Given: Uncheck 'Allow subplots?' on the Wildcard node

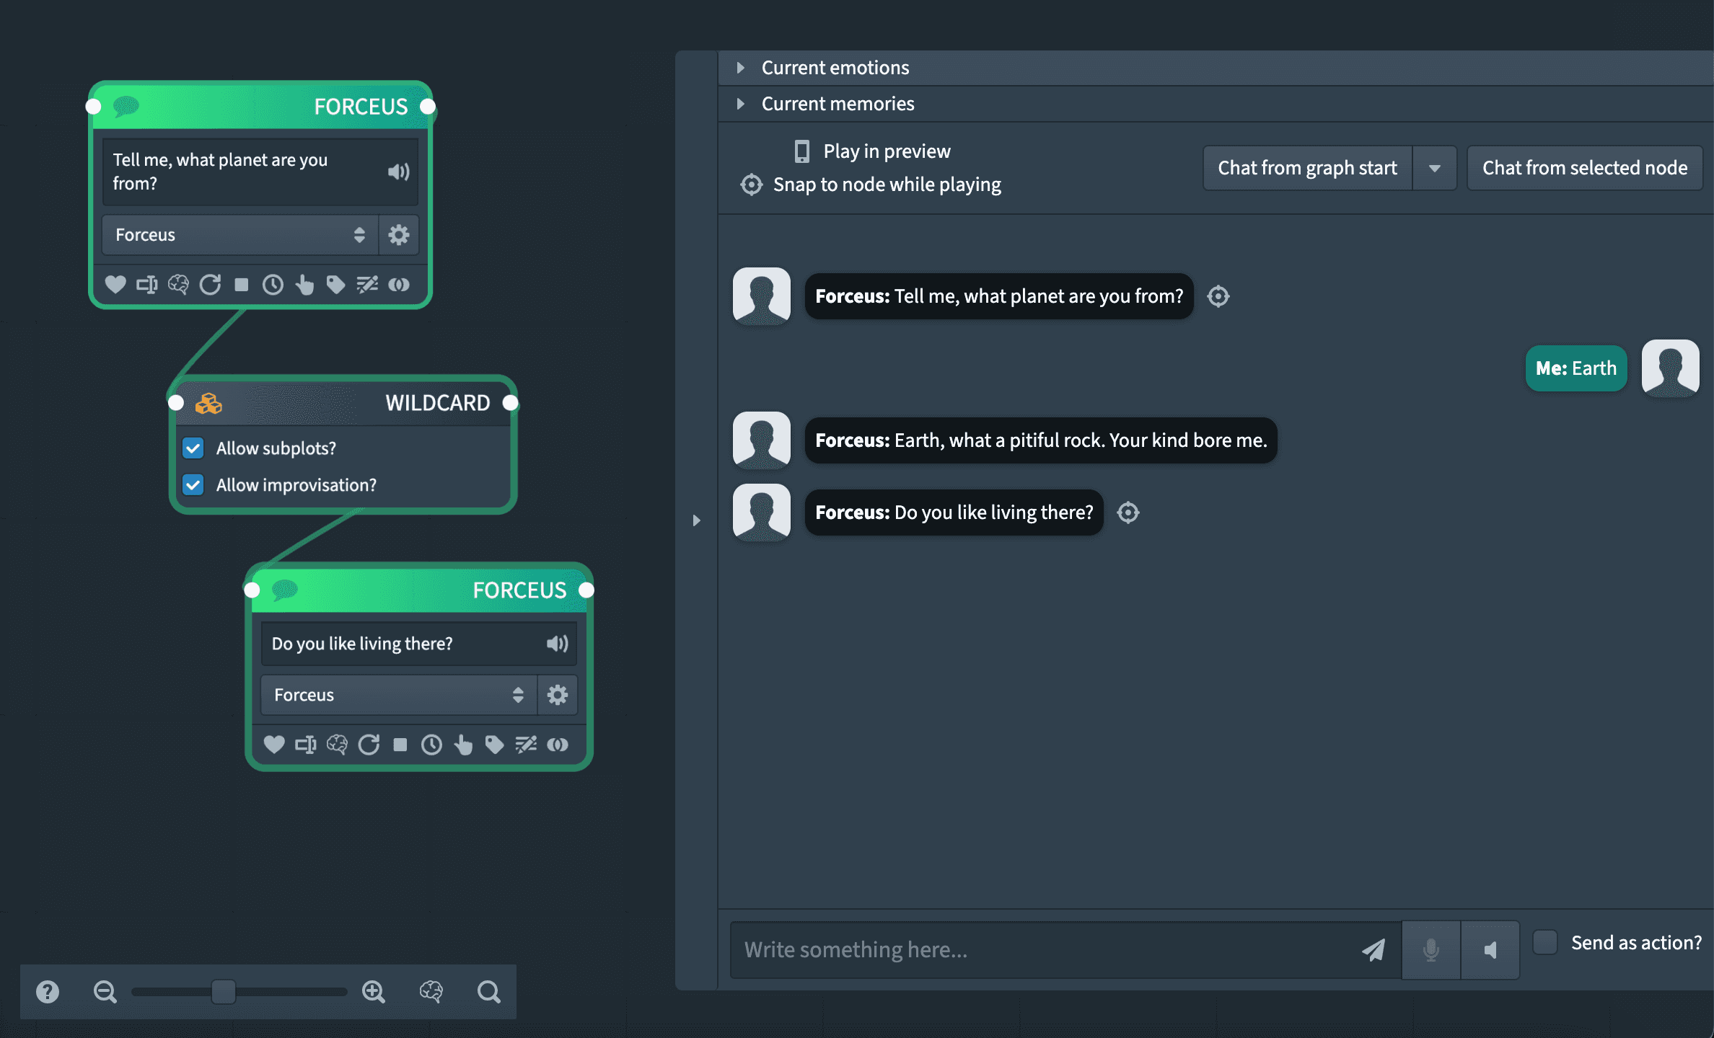Looking at the screenshot, I should coord(193,448).
